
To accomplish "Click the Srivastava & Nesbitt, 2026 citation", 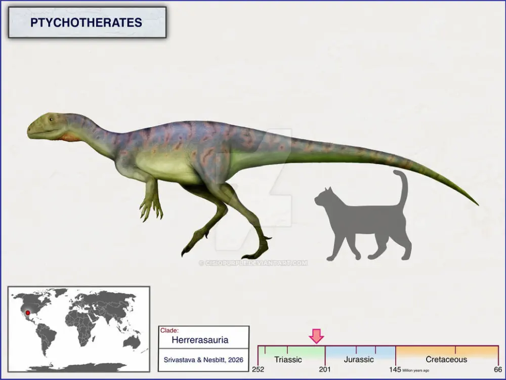I will [x=203, y=360].
